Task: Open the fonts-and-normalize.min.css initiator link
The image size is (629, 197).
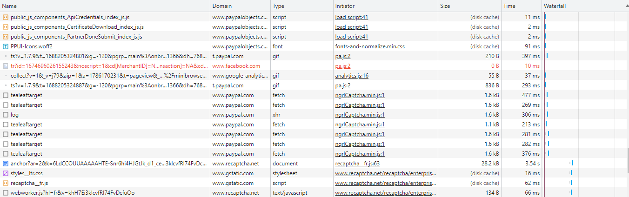Action: point(370,46)
